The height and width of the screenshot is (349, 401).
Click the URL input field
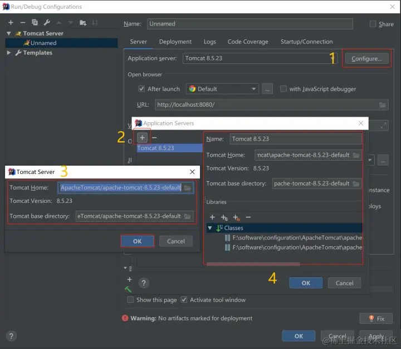click(272, 105)
